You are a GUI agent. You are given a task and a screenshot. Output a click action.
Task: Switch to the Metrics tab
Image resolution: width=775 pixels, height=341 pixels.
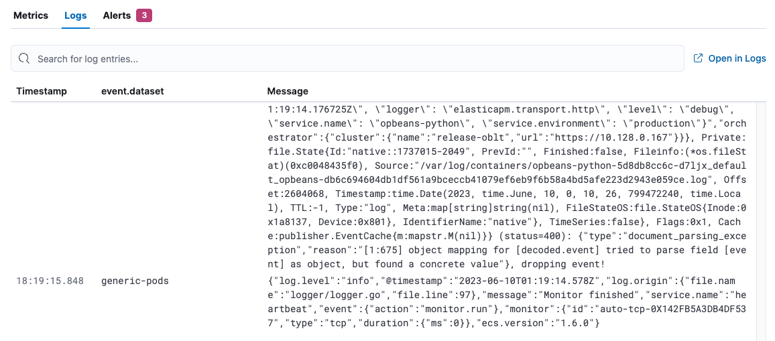coord(31,15)
